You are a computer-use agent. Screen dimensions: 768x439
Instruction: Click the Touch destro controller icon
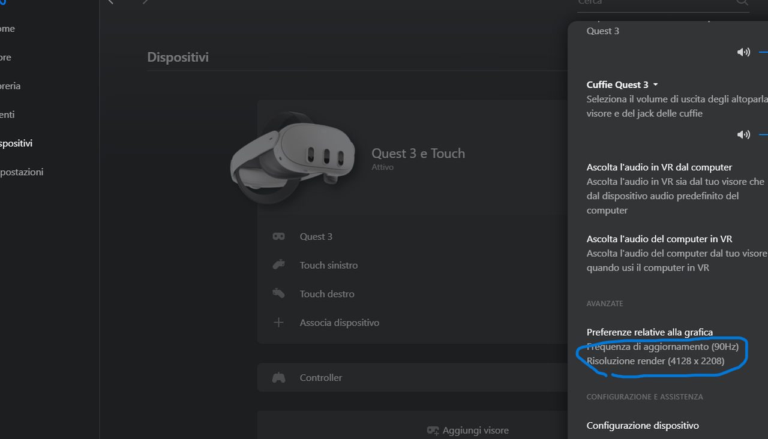pos(278,293)
